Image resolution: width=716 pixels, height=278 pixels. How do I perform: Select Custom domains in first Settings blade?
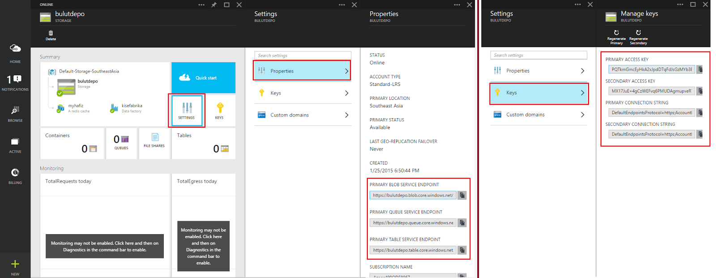pyautogui.click(x=302, y=115)
